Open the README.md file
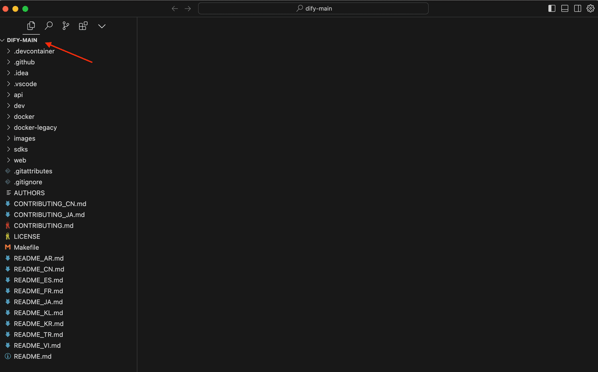 [x=32, y=356]
